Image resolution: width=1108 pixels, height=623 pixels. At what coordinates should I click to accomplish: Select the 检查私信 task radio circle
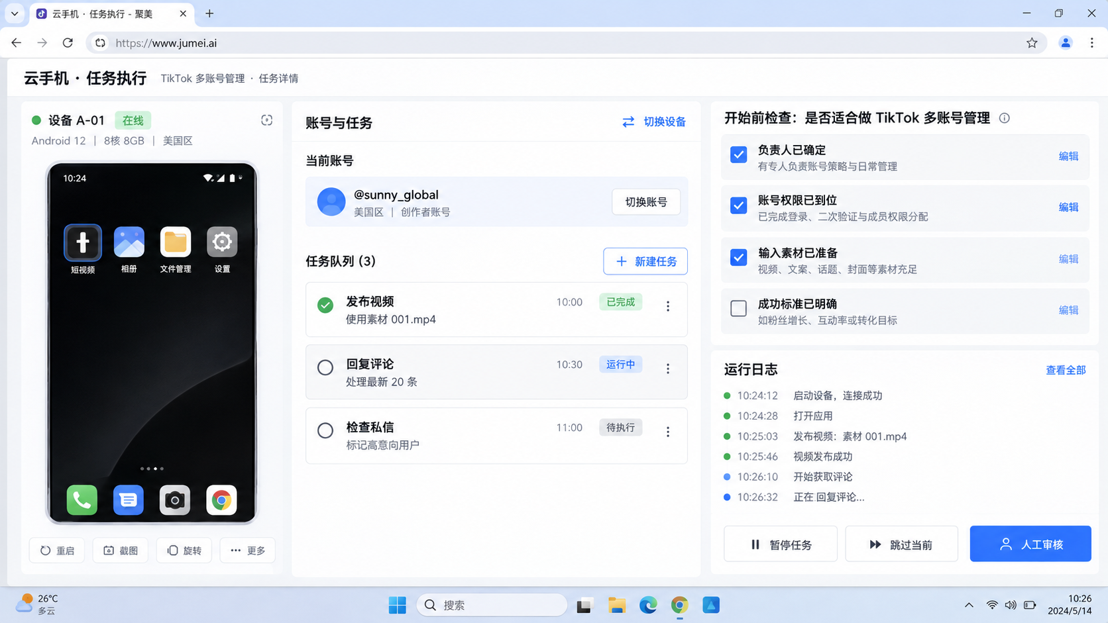(325, 430)
